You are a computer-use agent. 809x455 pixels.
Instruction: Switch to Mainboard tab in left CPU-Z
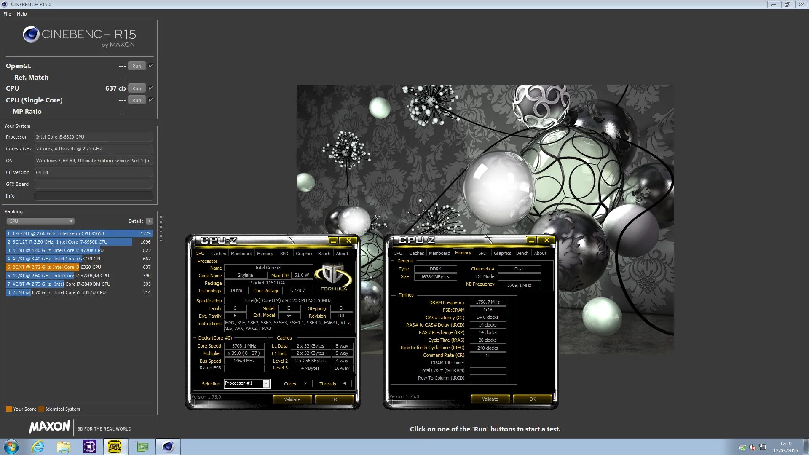(x=241, y=254)
